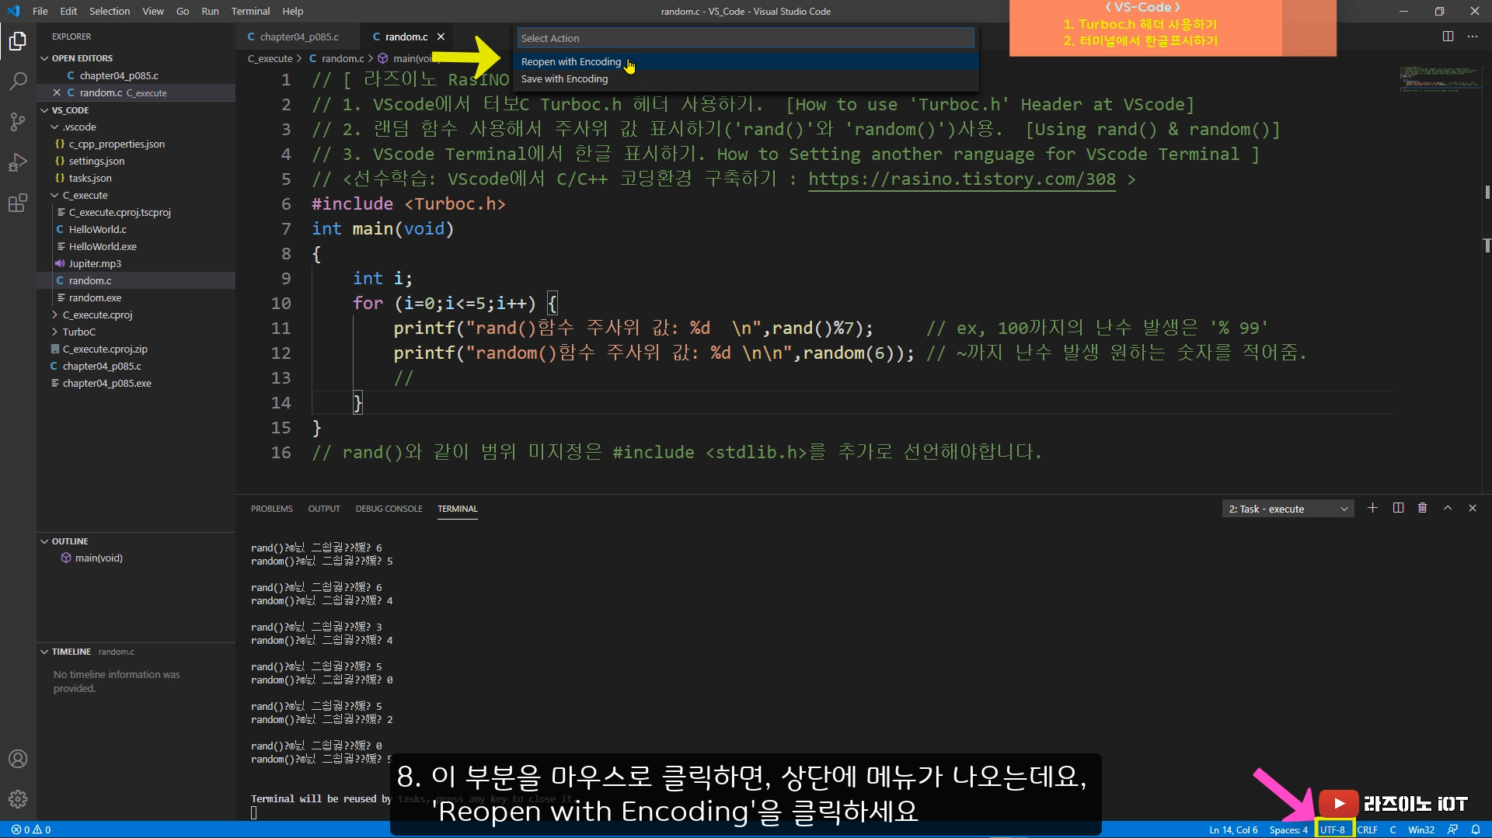The image size is (1492, 838).
Task: Click main(void) in the Outline panel
Action: 99,558
